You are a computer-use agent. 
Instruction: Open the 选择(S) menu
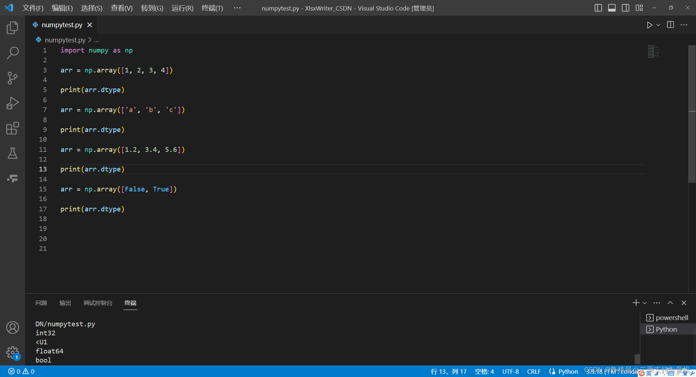pos(92,8)
